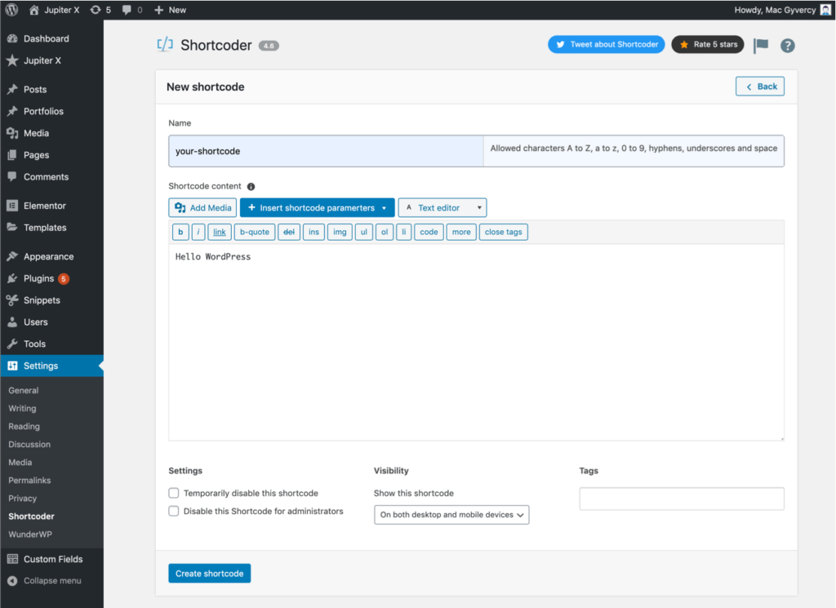Screen dimensions: 836x608
Task: Change visibility with the devices dropdown
Action: click(451, 515)
